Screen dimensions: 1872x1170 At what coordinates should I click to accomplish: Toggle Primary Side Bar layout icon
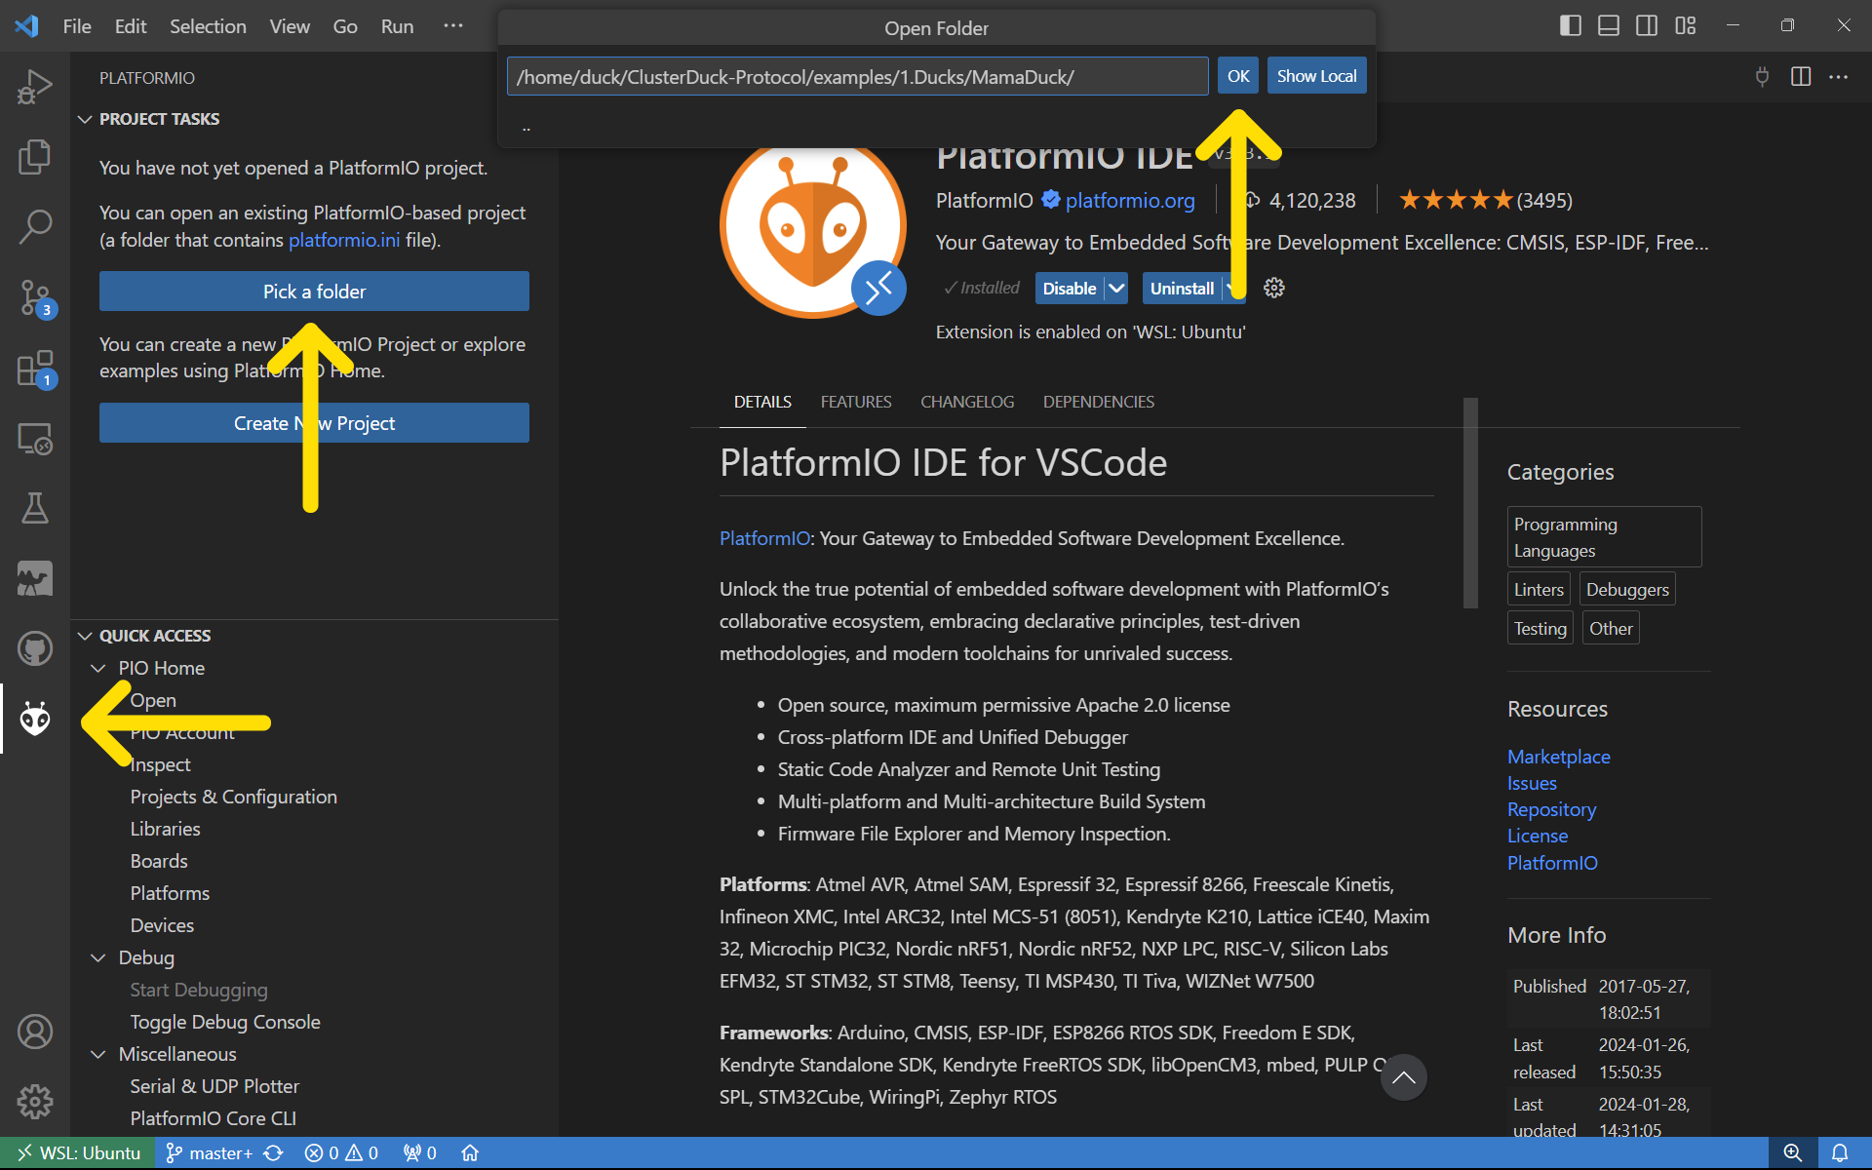click(x=1570, y=25)
